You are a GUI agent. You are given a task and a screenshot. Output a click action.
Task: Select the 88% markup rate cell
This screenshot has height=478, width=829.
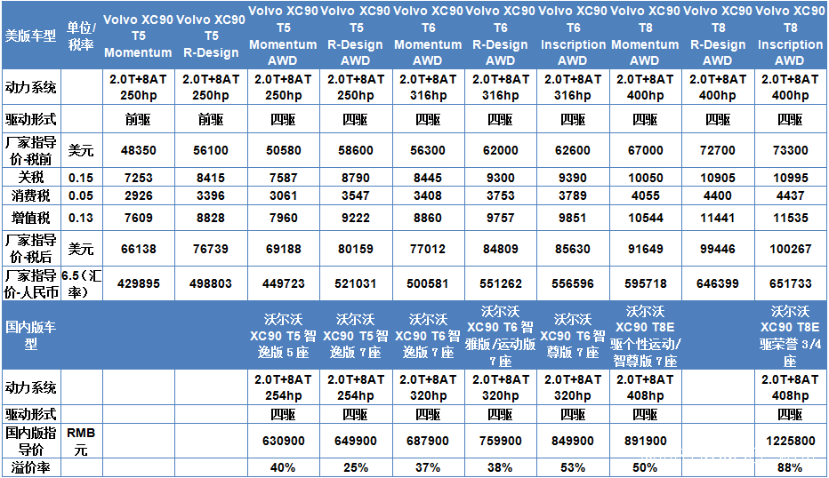(790, 468)
